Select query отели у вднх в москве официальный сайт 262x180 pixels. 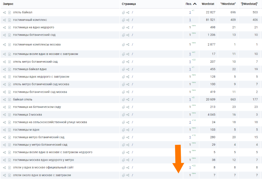point(43,167)
